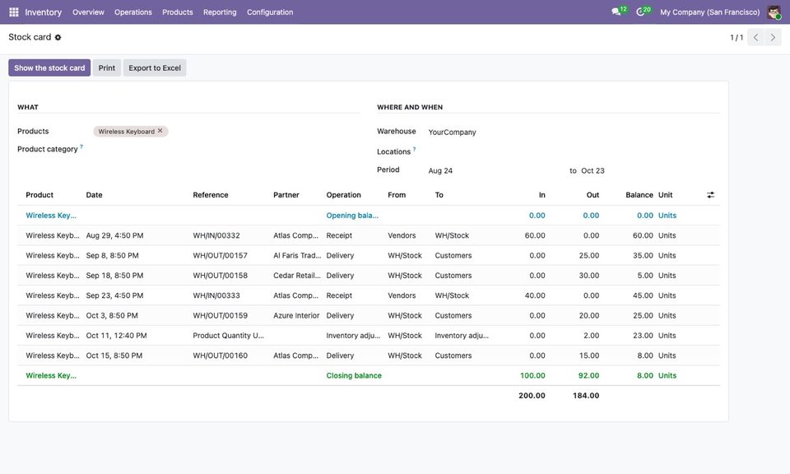This screenshot has width=790, height=474.
Task: Open the Reporting menu
Action: [220, 12]
